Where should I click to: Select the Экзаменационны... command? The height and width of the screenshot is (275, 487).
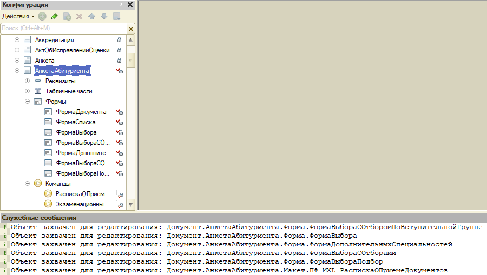point(82,204)
